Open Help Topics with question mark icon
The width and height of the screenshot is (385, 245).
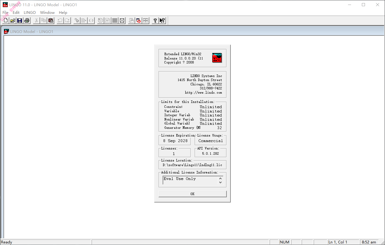[x=155, y=21]
